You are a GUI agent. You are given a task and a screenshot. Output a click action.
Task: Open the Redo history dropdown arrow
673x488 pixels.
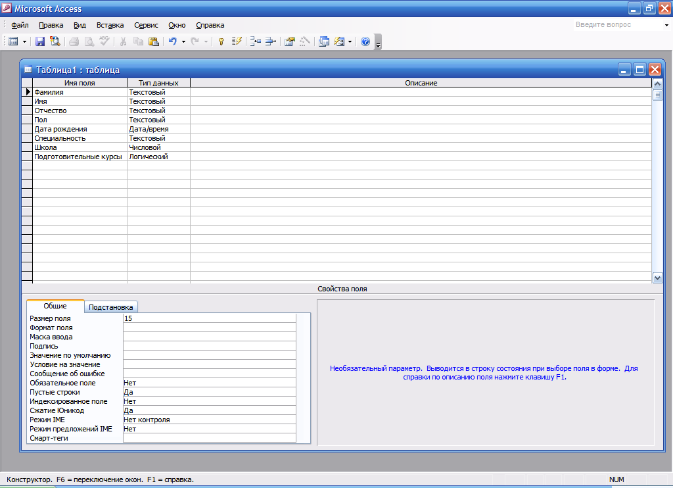coord(206,41)
